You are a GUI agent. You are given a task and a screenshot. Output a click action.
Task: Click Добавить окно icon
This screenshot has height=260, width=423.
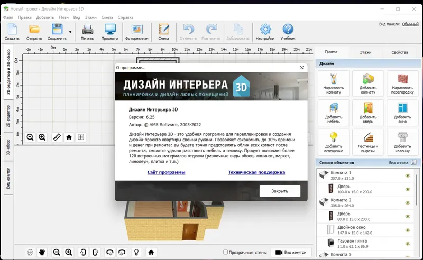[x=402, y=113]
